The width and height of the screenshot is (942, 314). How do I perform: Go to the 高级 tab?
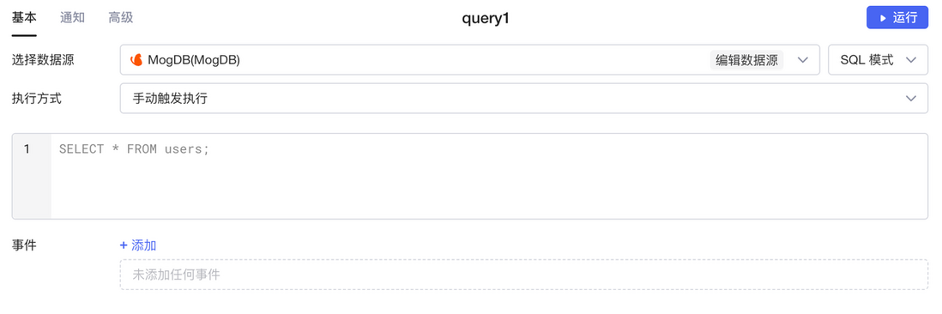[121, 18]
